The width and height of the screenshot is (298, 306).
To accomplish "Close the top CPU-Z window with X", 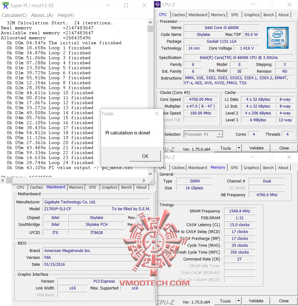I will 290,4.
